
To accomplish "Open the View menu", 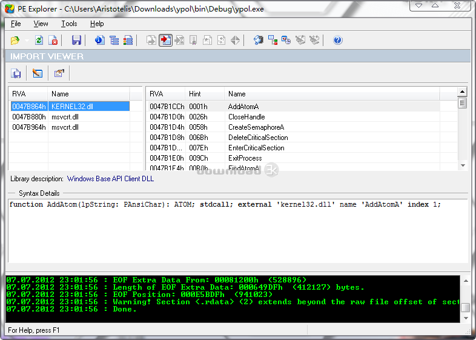I will pos(41,24).
